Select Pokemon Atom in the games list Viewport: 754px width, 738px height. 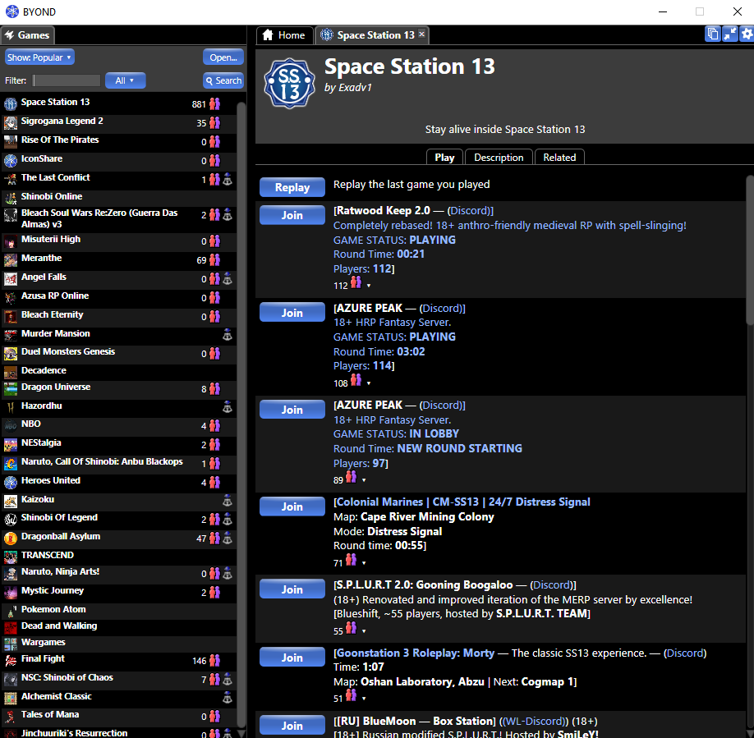[119, 609]
